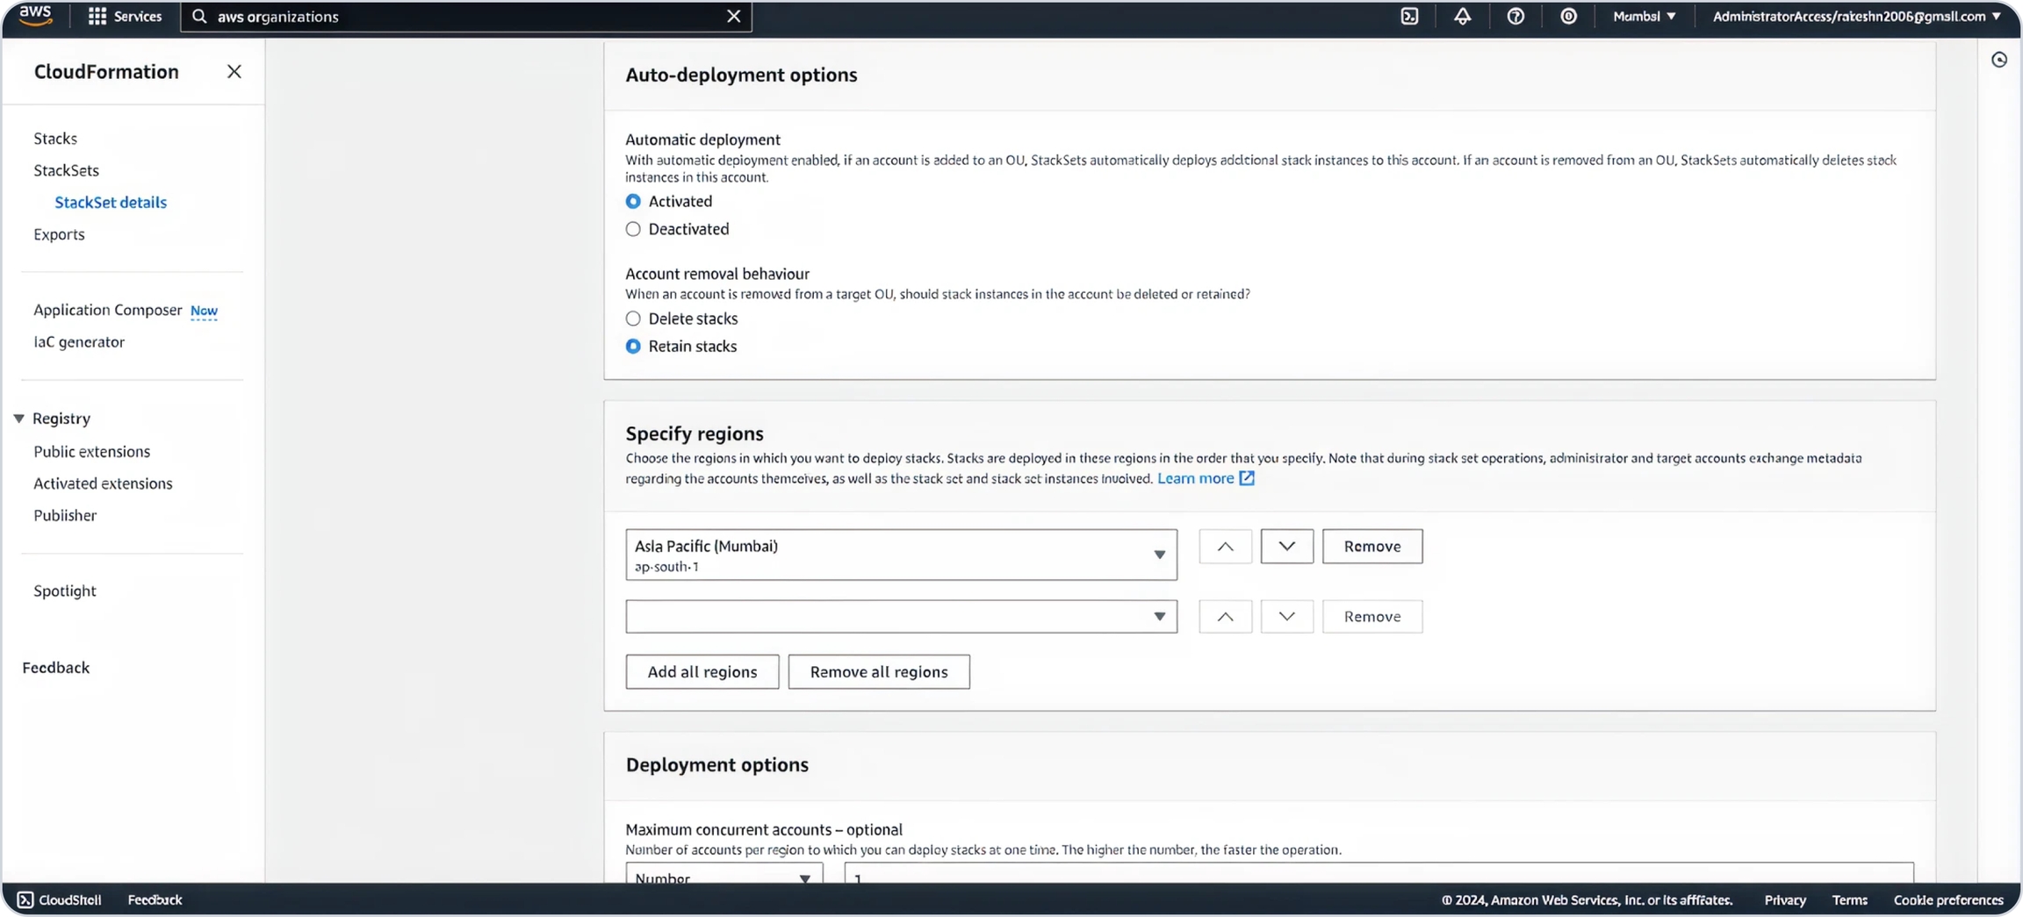Image resolution: width=2023 pixels, height=917 pixels.
Task: Open CloudShell icon in top bar
Action: [1409, 17]
